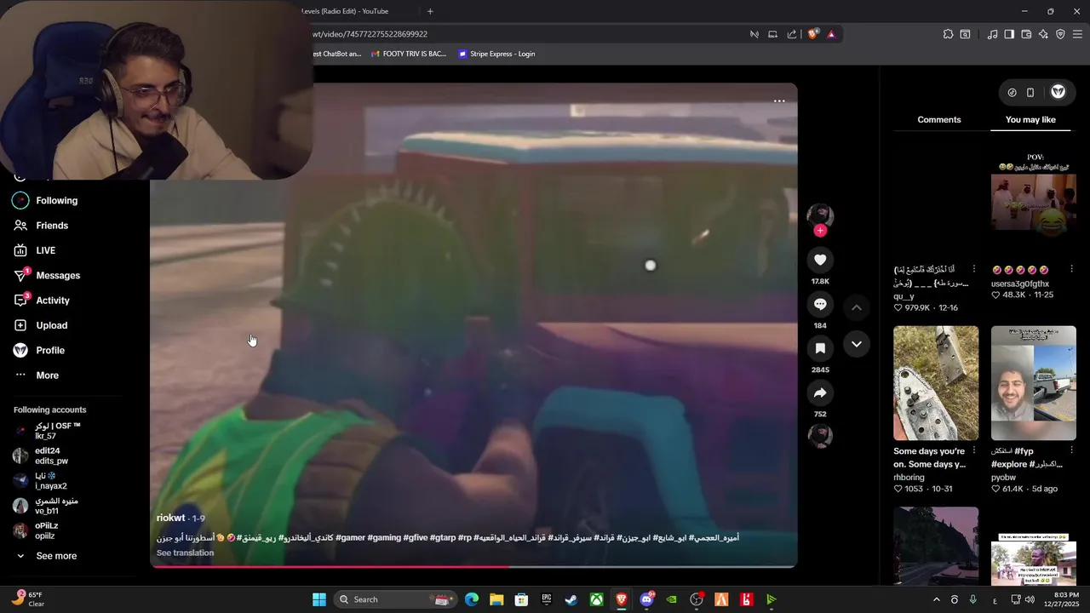Open Steam from the taskbar
This screenshot has height=613, width=1090.
571,599
